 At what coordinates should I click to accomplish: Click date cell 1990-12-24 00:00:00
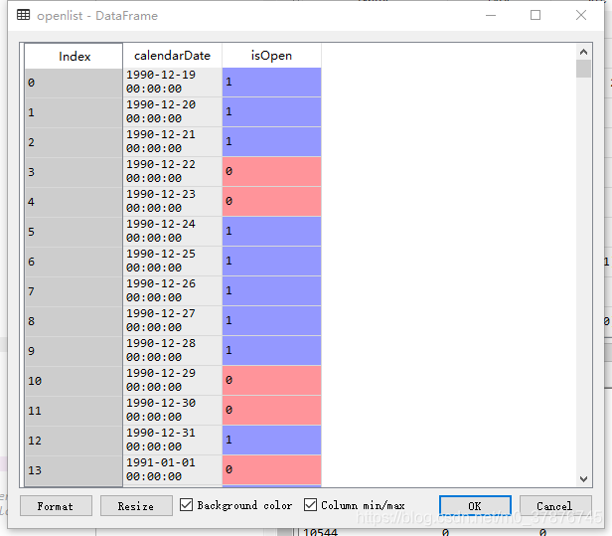click(x=173, y=231)
